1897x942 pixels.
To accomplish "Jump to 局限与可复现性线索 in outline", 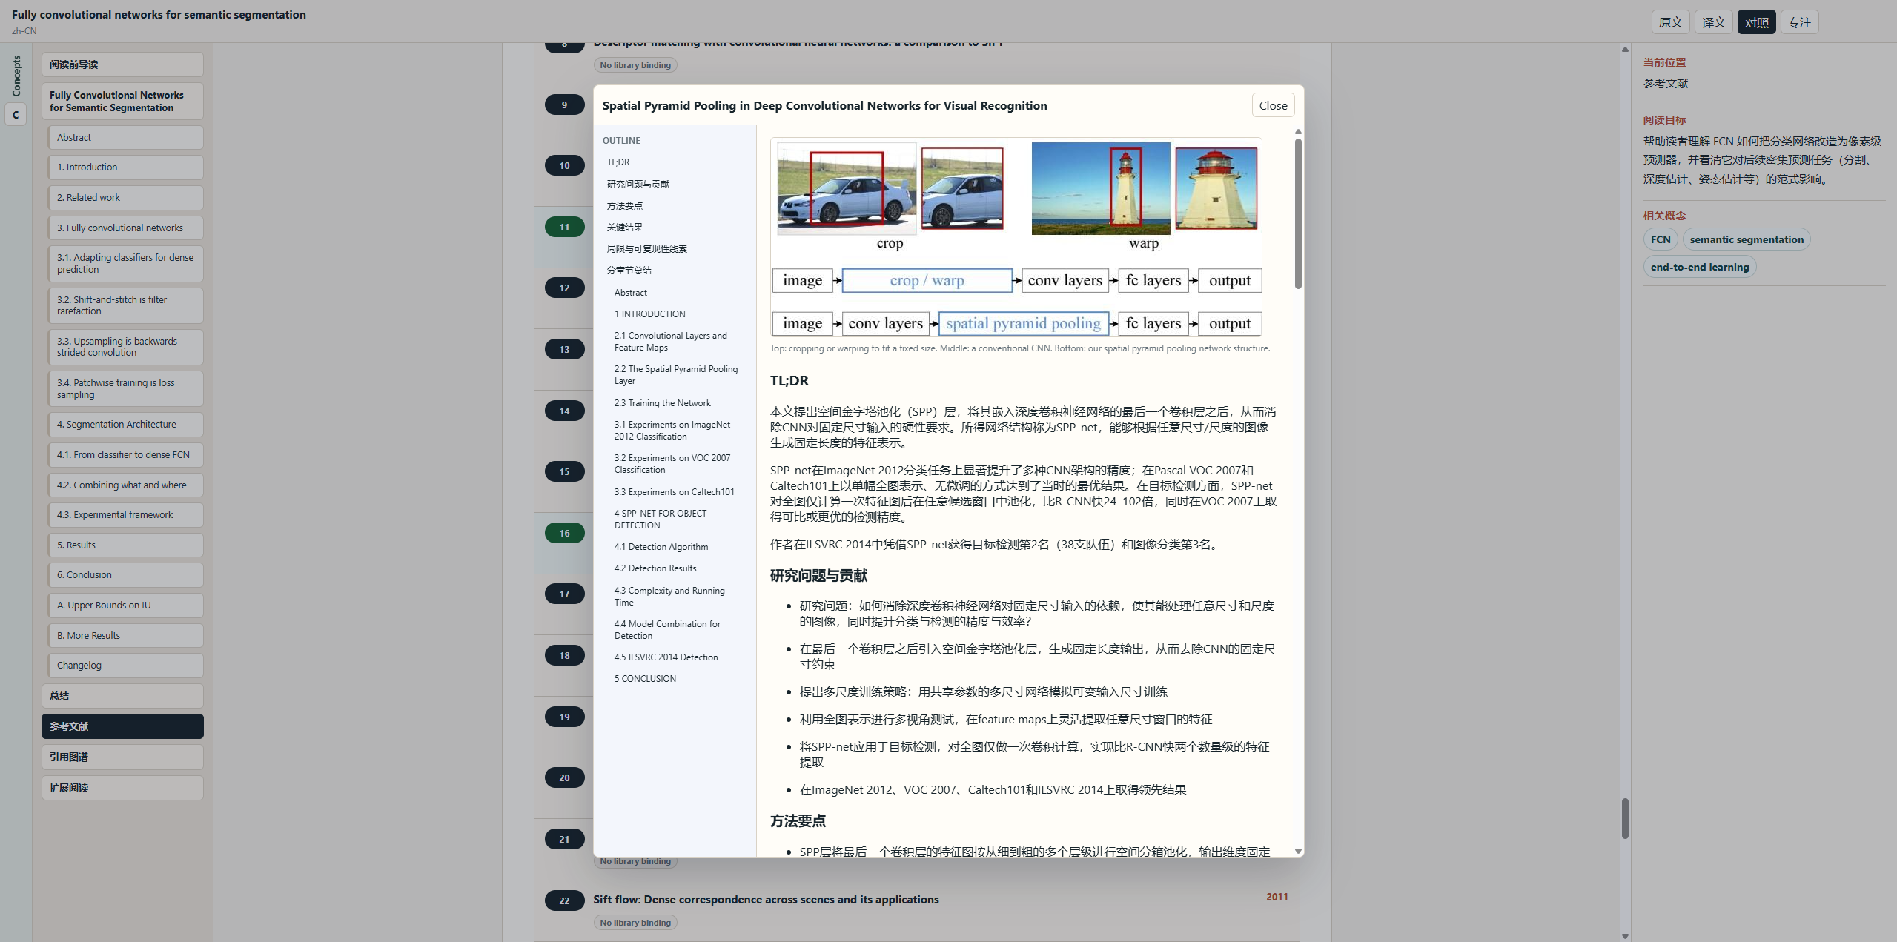I will tap(646, 248).
